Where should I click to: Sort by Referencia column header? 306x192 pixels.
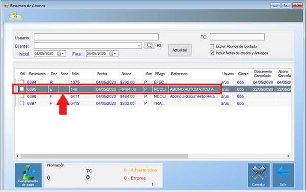point(179,74)
